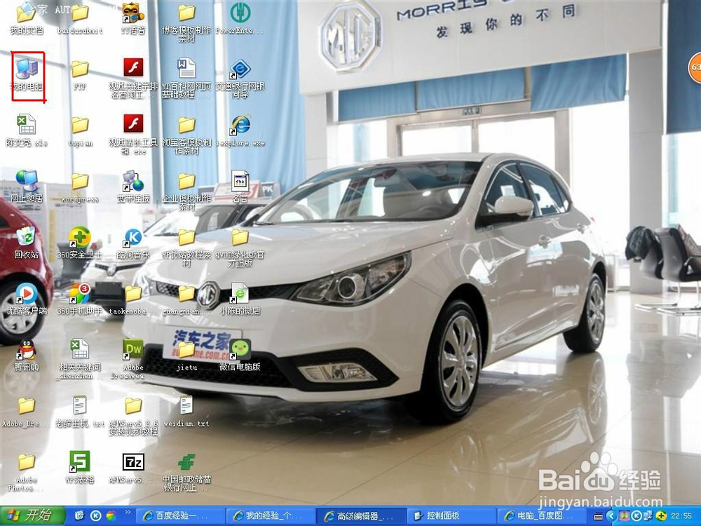Launch 观其站长工具箱.exe Flash icon

(x=133, y=124)
